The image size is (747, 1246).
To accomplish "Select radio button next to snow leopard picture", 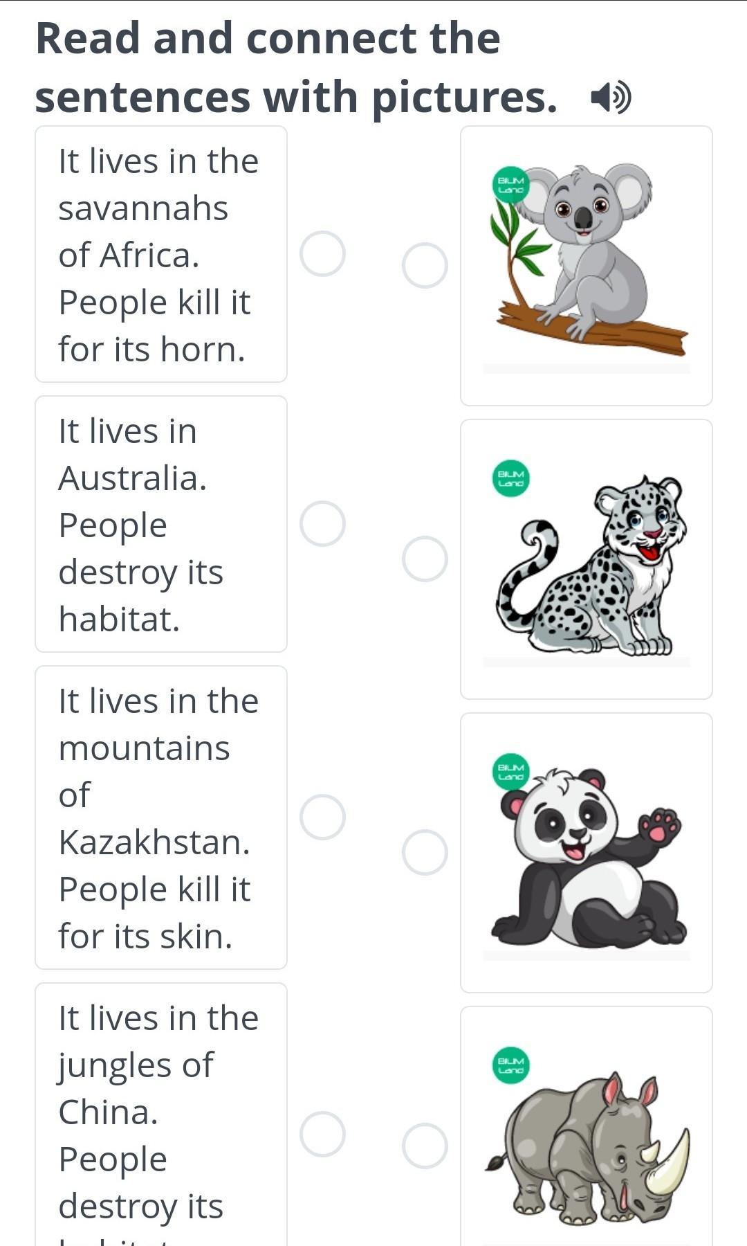I will pyautogui.click(x=425, y=559).
